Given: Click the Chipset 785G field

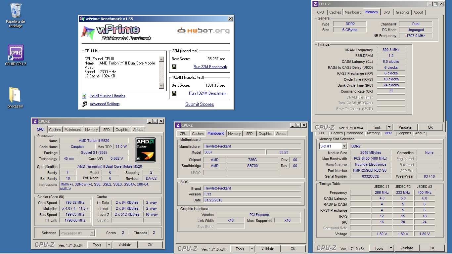Looking at the screenshot, I should [252, 160].
